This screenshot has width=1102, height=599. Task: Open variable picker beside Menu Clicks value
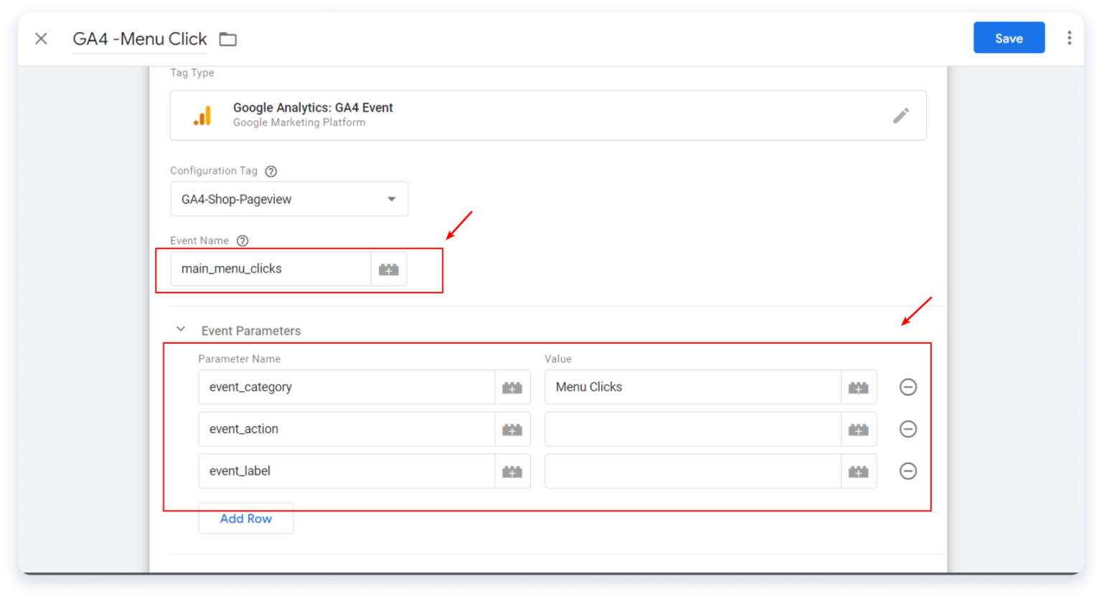(x=859, y=387)
